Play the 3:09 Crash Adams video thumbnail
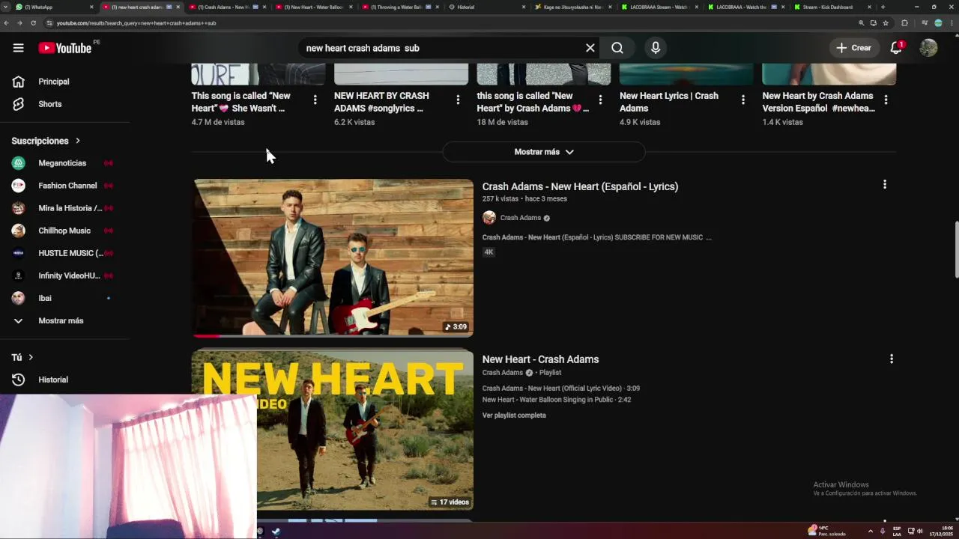This screenshot has width=959, height=539. (x=333, y=258)
